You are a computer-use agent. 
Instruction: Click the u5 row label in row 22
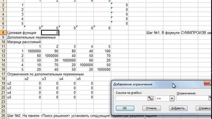16,97
